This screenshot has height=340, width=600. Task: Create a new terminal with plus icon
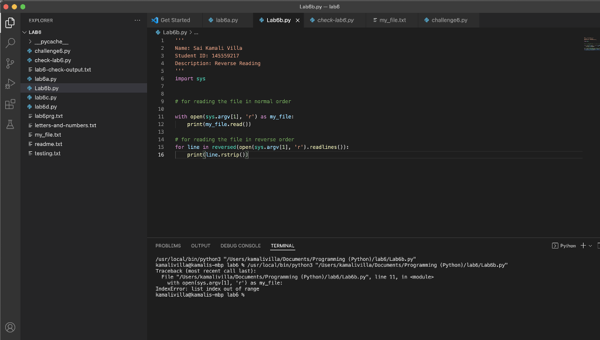click(583, 246)
